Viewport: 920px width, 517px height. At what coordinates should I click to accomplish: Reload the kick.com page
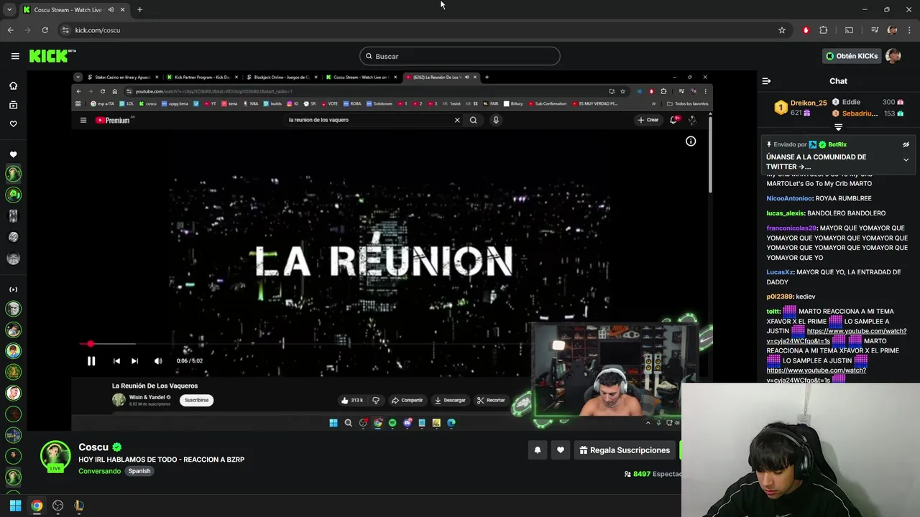pos(45,30)
